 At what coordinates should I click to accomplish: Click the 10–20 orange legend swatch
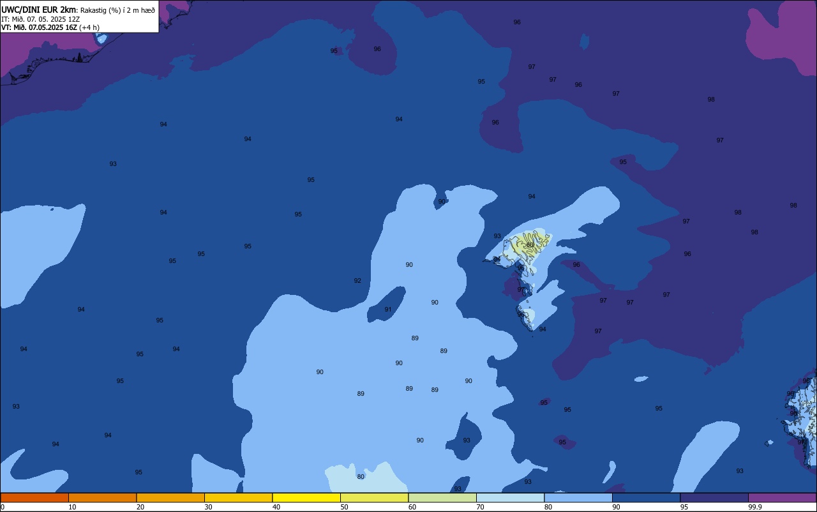click(x=102, y=497)
